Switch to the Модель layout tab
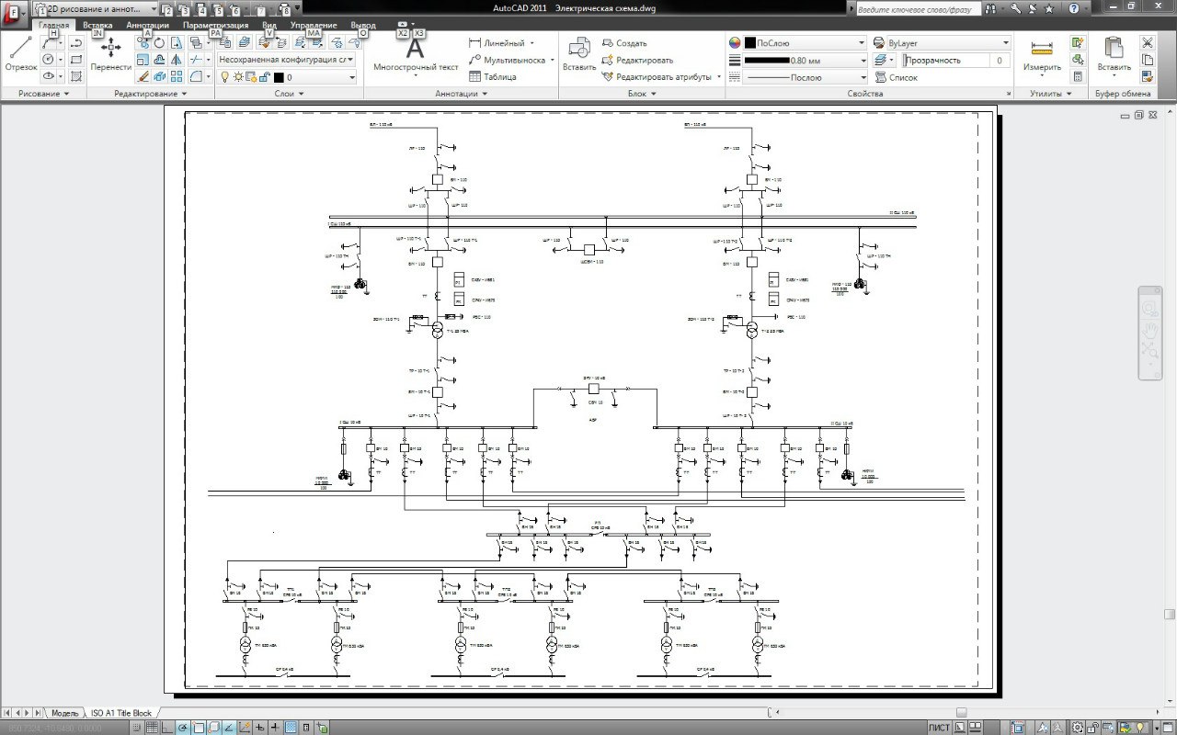The height and width of the screenshot is (735, 1177). click(64, 713)
